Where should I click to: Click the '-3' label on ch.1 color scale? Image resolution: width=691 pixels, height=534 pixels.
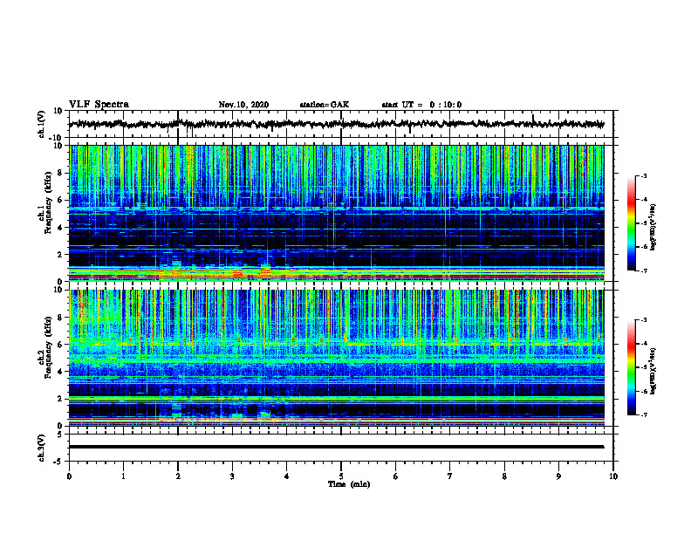(x=643, y=175)
